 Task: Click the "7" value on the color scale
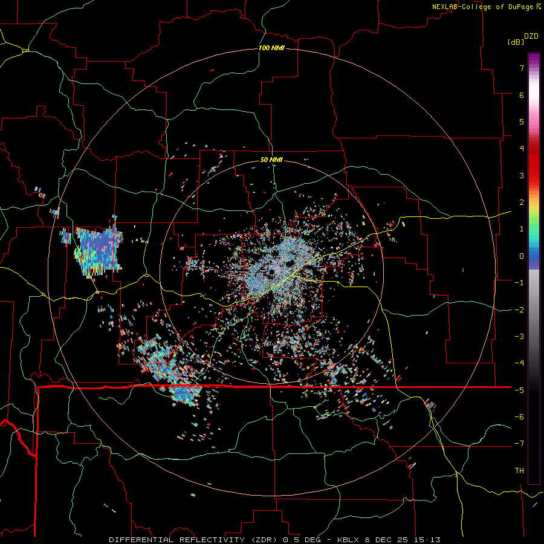[522, 68]
